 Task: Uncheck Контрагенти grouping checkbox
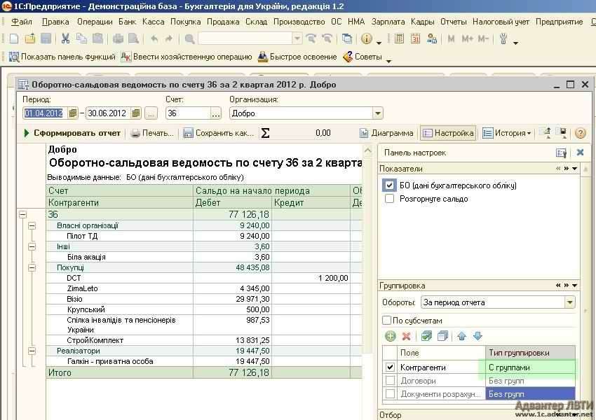390,367
